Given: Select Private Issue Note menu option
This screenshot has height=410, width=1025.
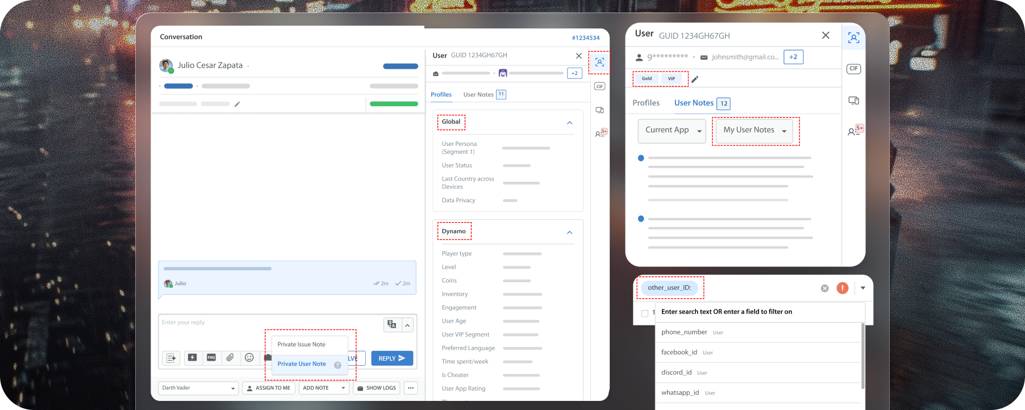Looking at the screenshot, I should click(x=302, y=345).
